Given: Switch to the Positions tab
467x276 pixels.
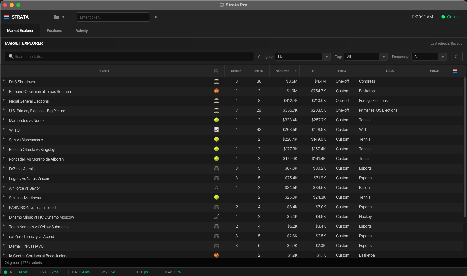Looking at the screenshot, I should tap(54, 30).
